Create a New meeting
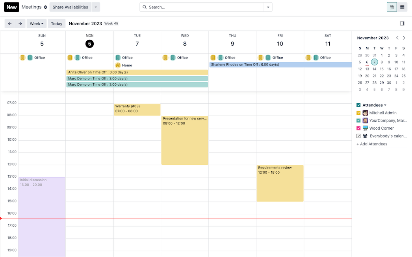This screenshot has width=412, height=257. point(11,7)
